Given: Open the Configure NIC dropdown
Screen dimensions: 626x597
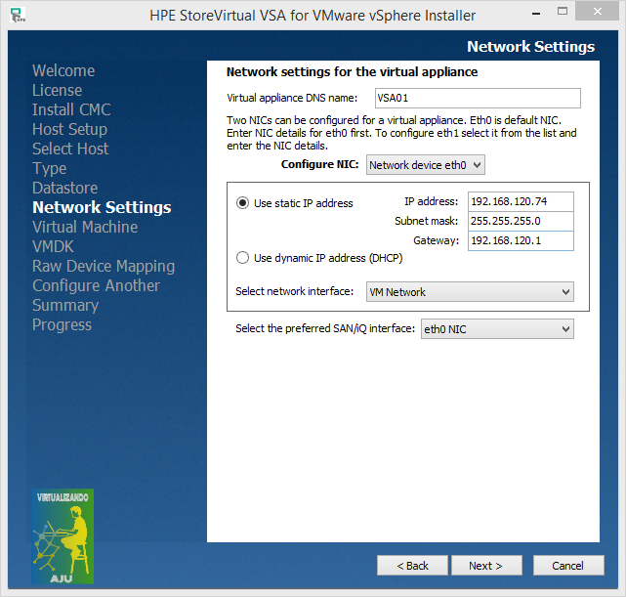Looking at the screenshot, I should [x=425, y=165].
